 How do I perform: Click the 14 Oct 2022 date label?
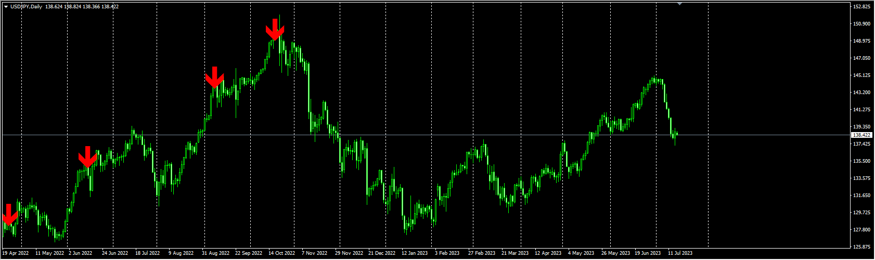(x=281, y=253)
